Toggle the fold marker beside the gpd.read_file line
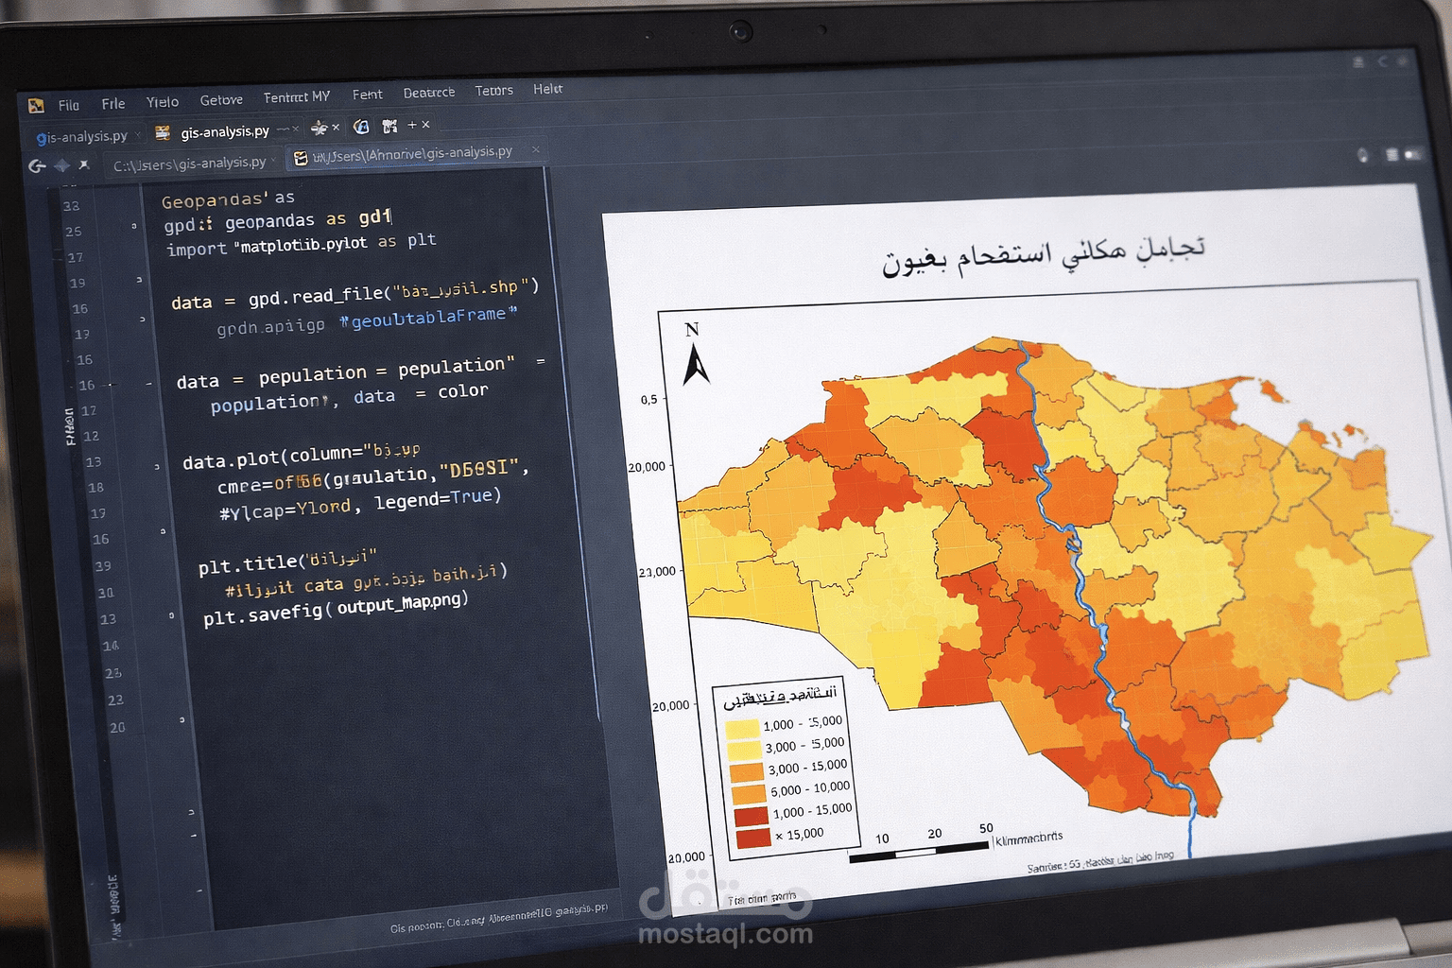 click(143, 320)
